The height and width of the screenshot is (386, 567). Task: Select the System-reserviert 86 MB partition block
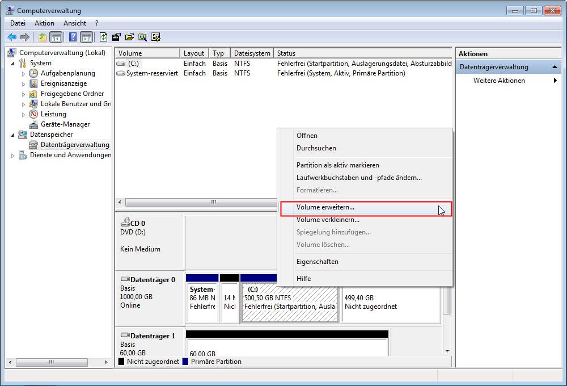click(x=202, y=299)
